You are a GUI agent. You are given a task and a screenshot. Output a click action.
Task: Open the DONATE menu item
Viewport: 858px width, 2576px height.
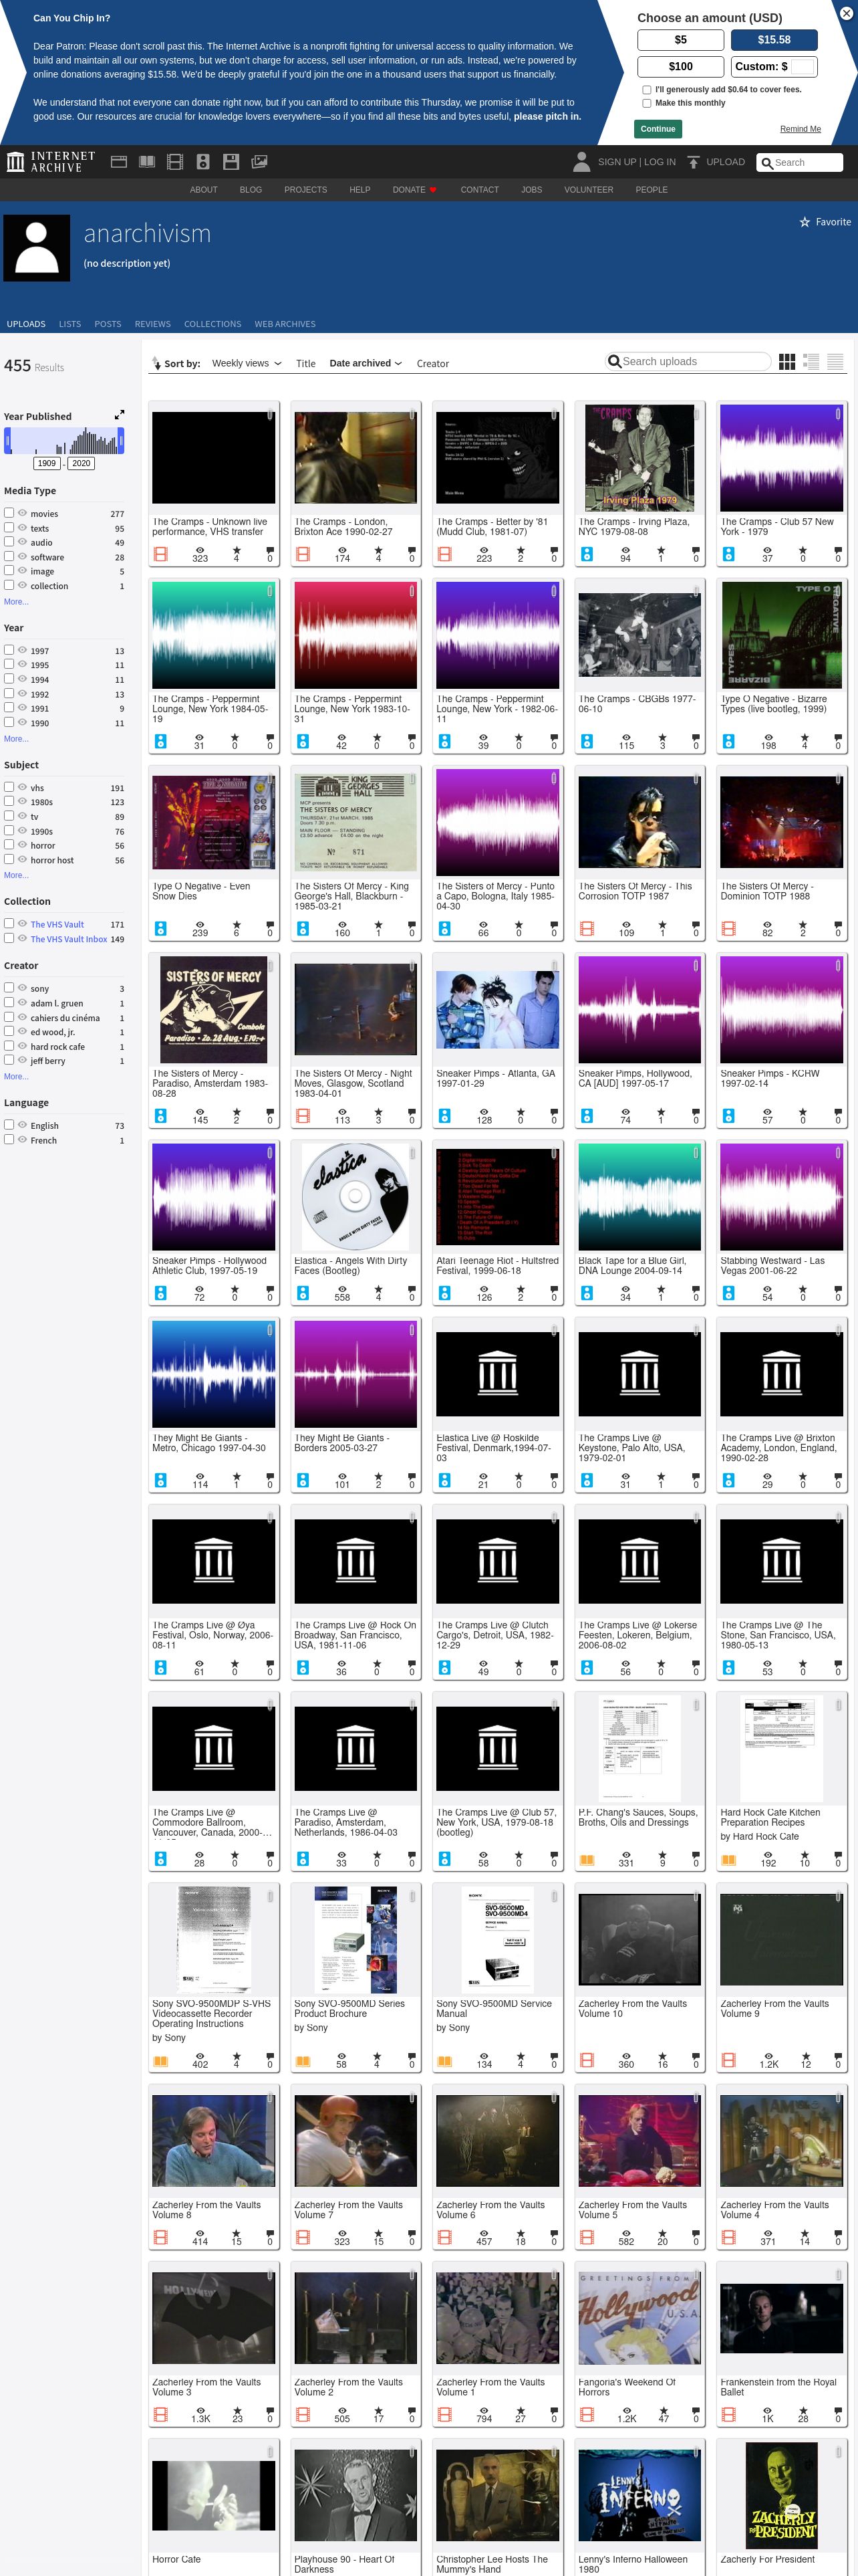[414, 190]
